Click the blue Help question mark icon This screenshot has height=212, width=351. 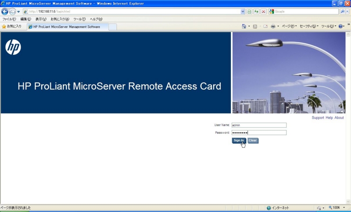click(x=340, y=26)
